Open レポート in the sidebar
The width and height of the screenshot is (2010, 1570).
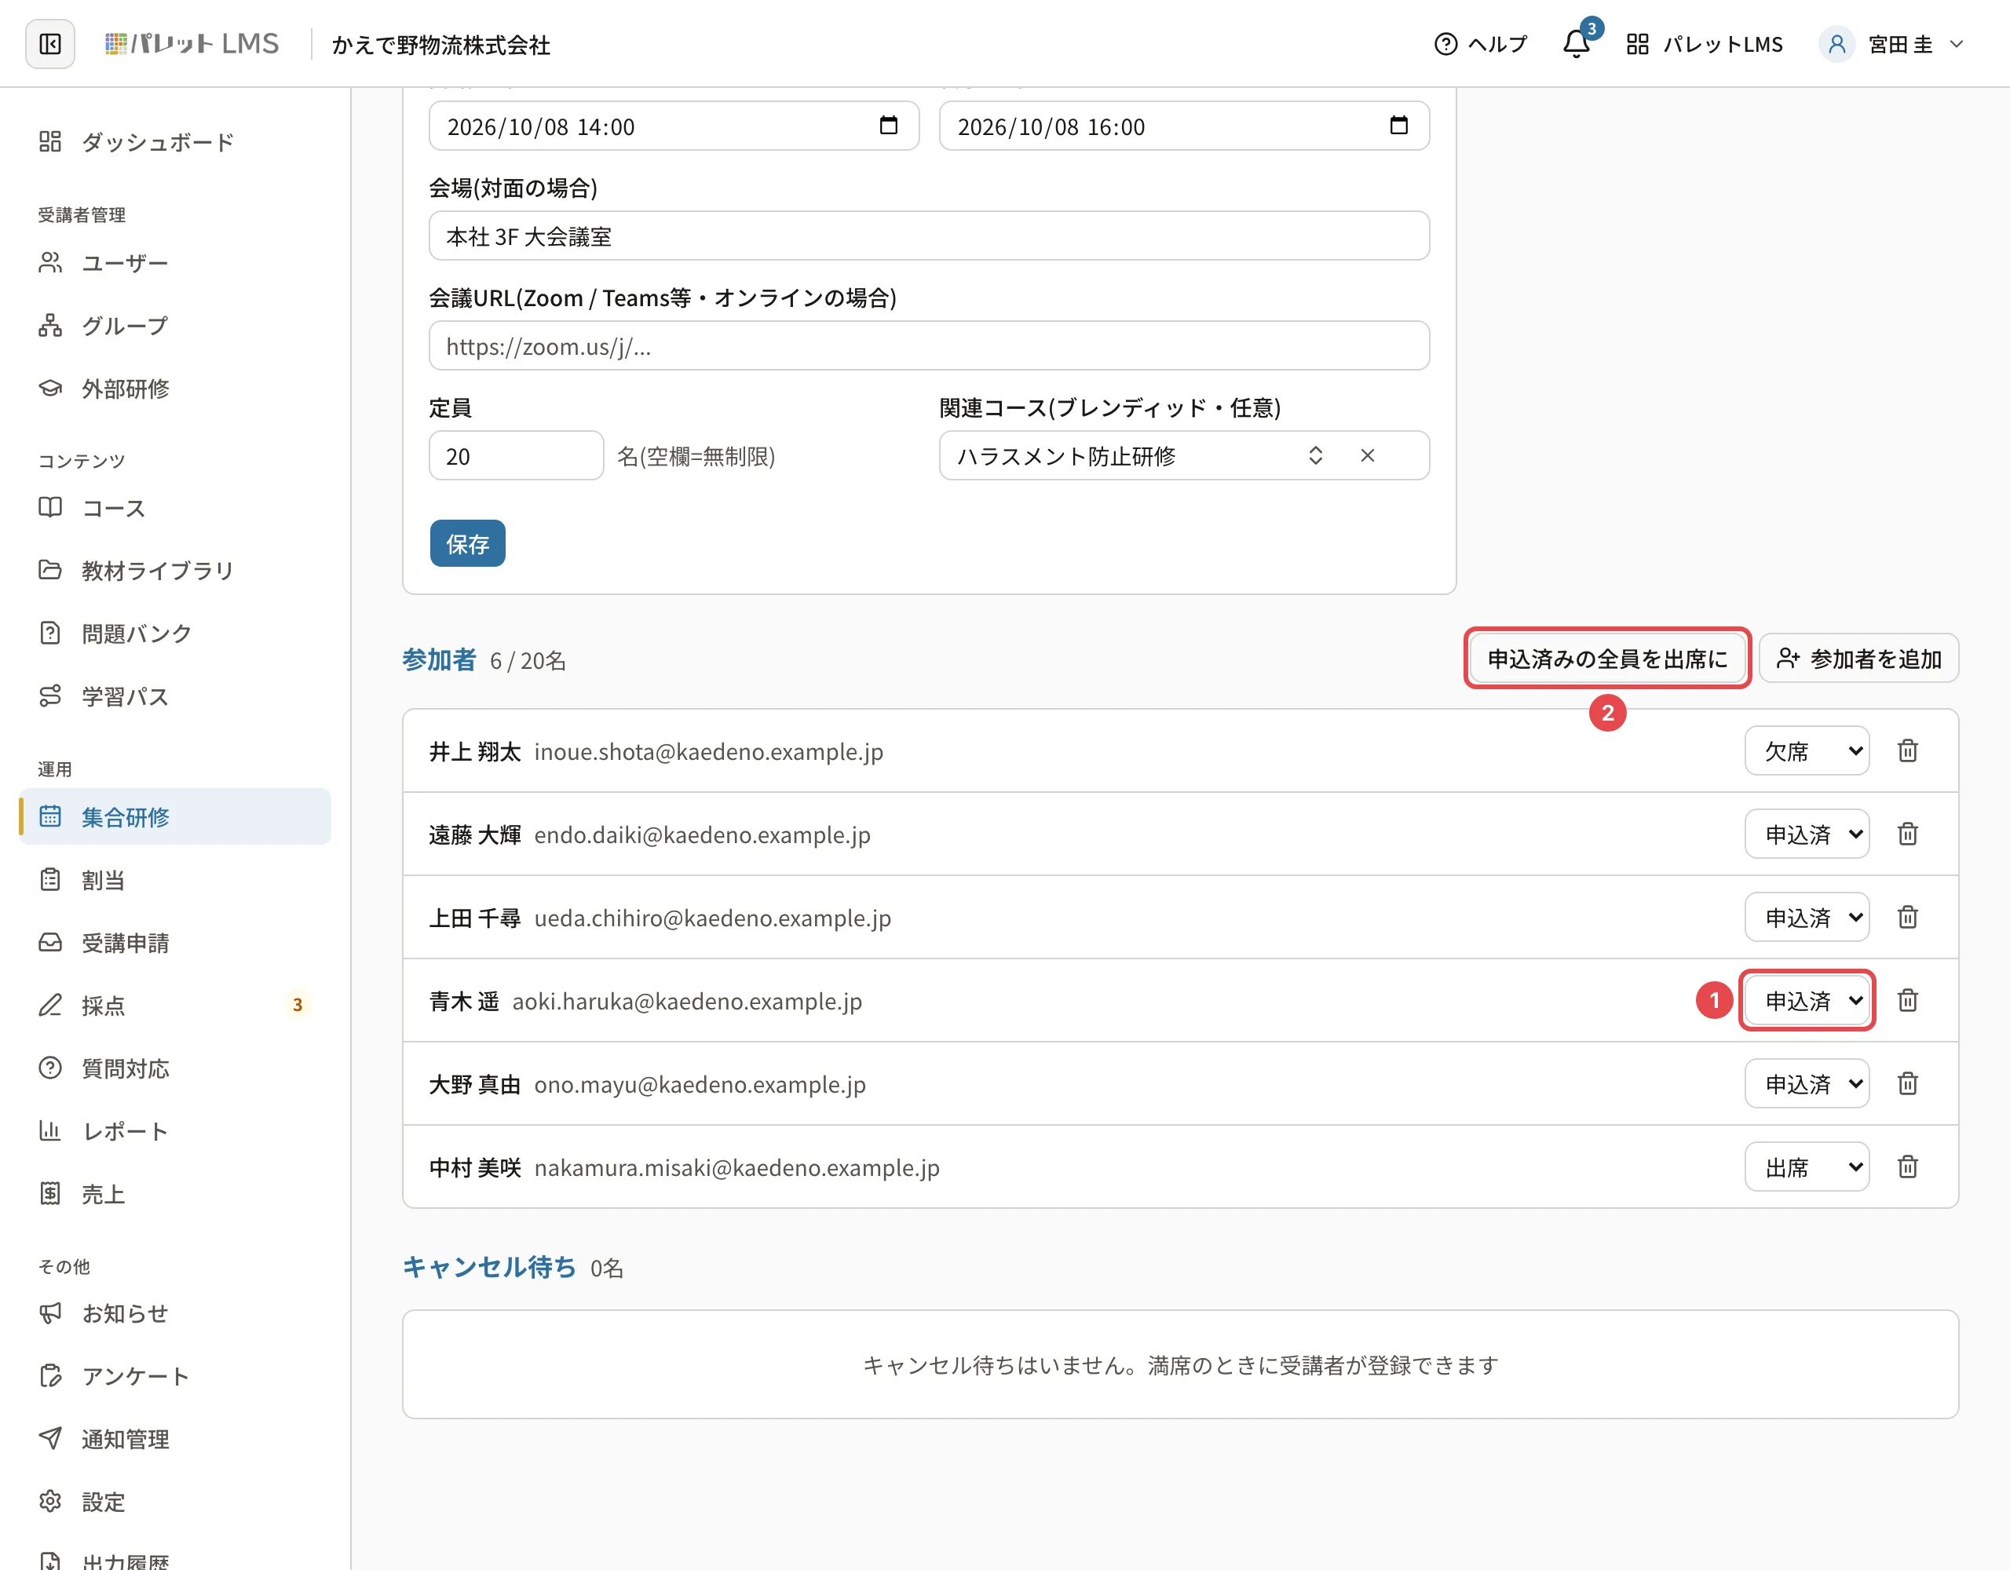175,1131
